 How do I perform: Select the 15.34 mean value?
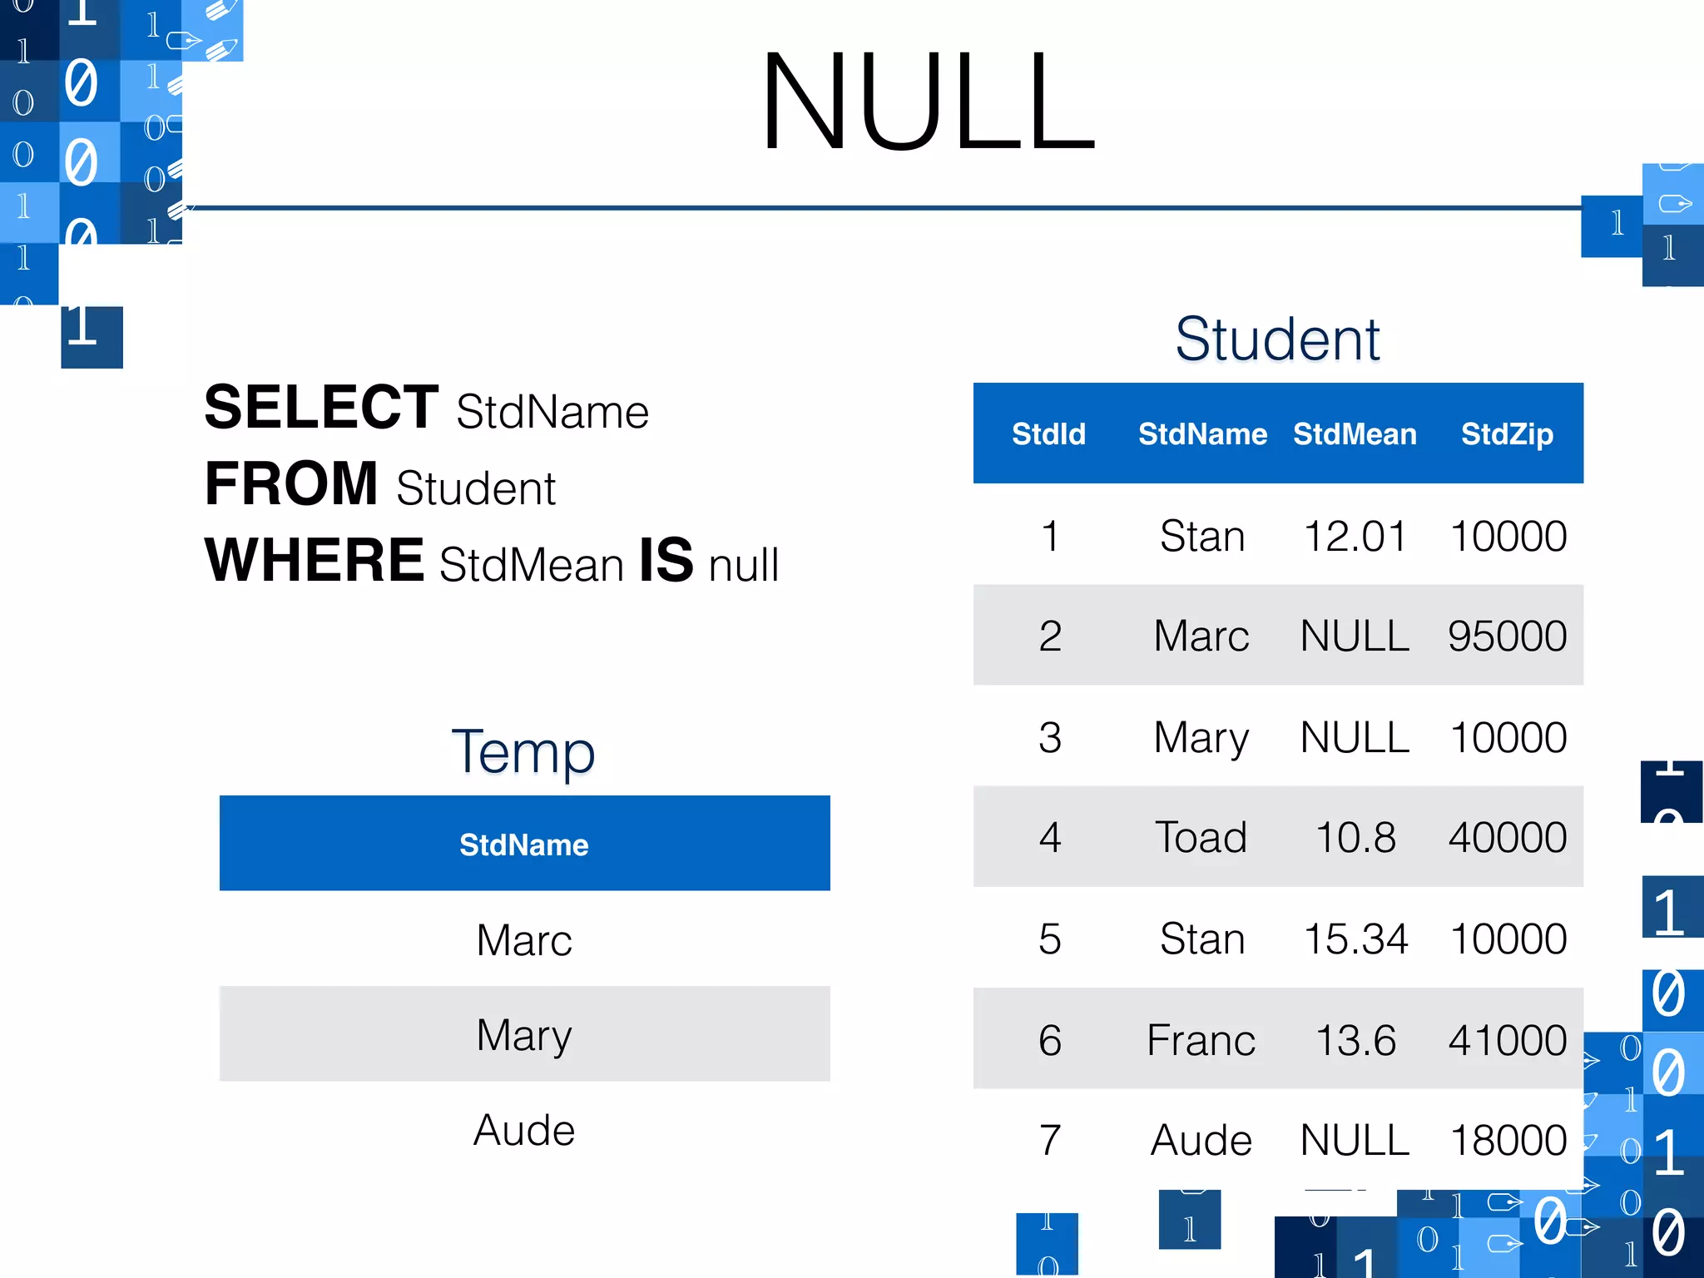[1355, 939]
